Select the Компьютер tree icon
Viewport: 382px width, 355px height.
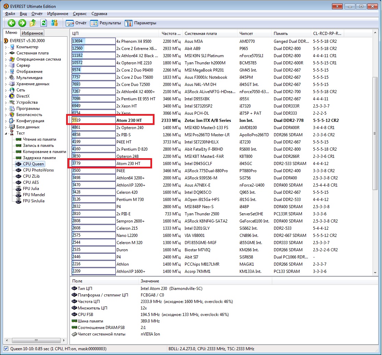[x=12, y=47]
